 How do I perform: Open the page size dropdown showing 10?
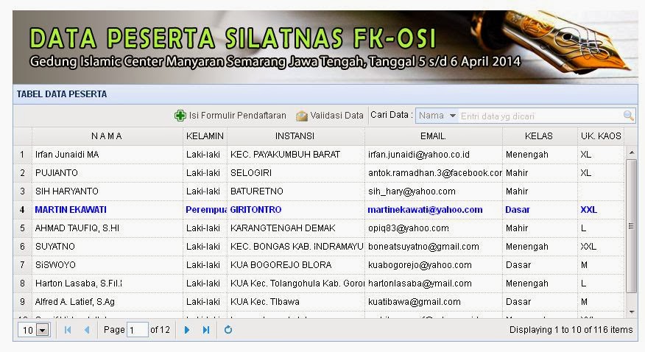[x=43, y=330]
